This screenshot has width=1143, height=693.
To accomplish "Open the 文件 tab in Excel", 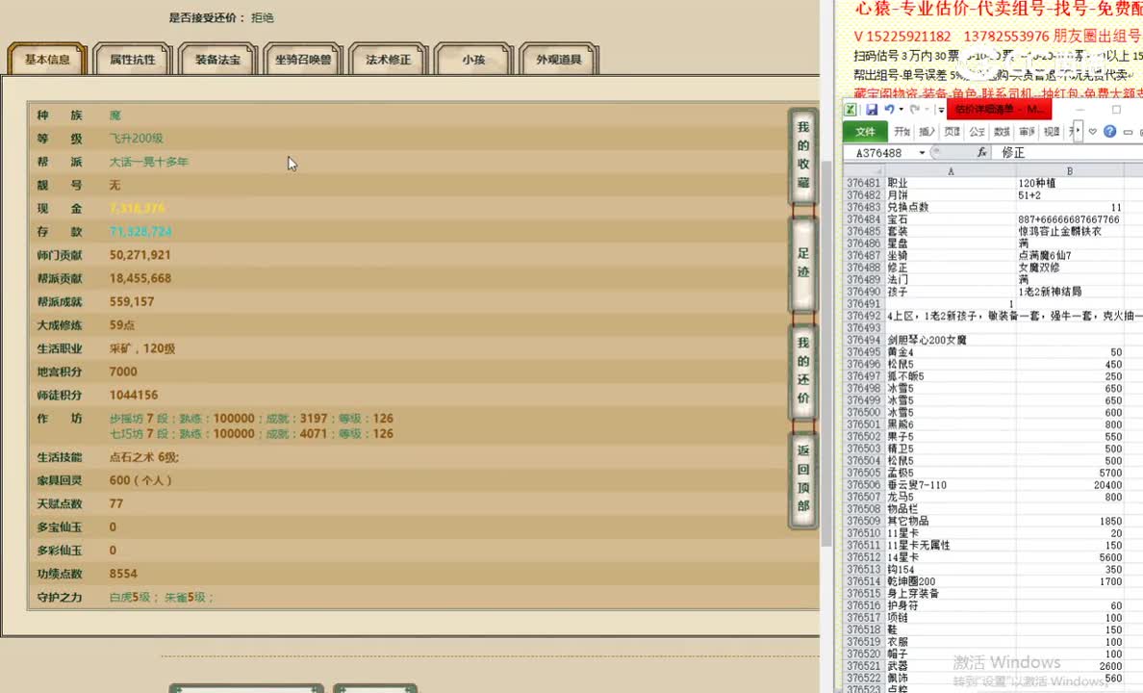I will (x=865, y=132).
